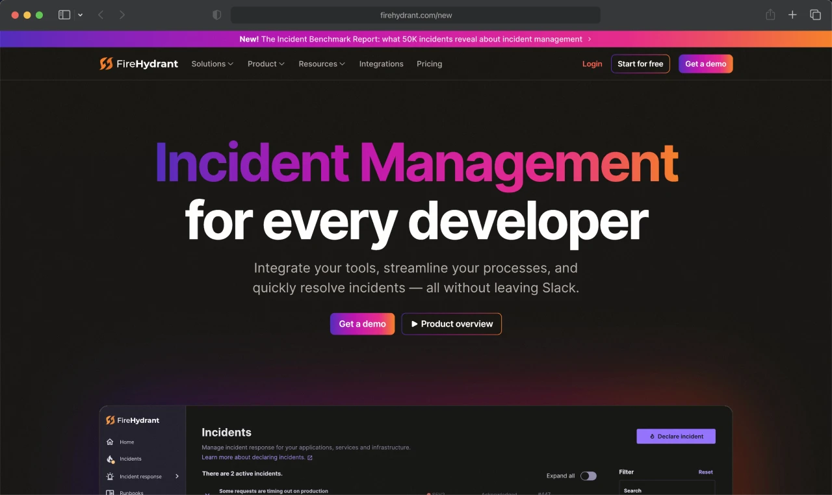Click the Home icon in the app sidebar
832x495 pixels.
(110, 442)
